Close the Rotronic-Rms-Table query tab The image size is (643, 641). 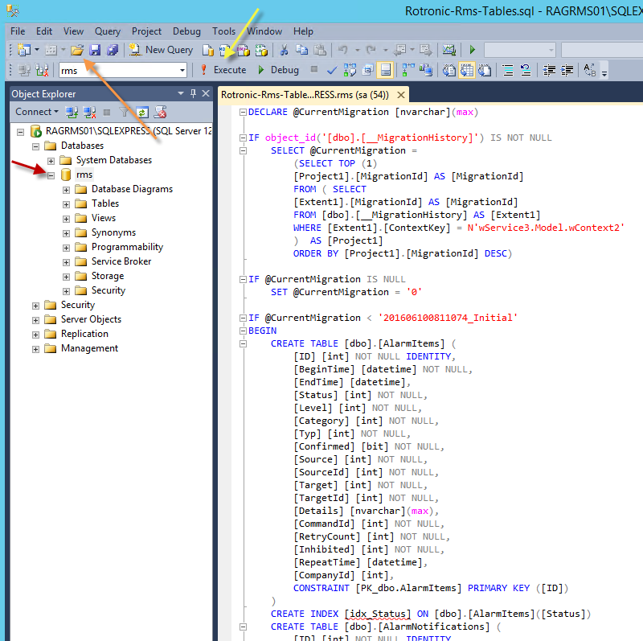pyautogui.click(x=401, y=95)
